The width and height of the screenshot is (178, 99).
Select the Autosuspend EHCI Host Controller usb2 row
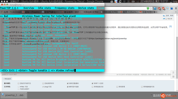click(x=52, y=51)
